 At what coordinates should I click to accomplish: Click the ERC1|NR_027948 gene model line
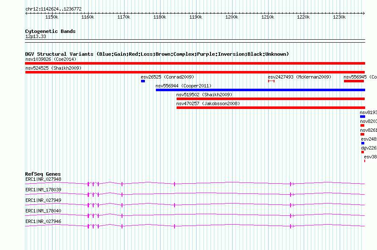tap(195, 184)
